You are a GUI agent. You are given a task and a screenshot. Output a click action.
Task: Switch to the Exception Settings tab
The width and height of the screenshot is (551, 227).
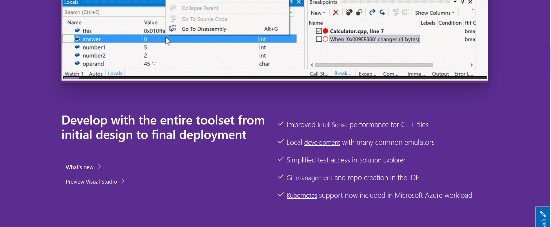coord(367,74)
